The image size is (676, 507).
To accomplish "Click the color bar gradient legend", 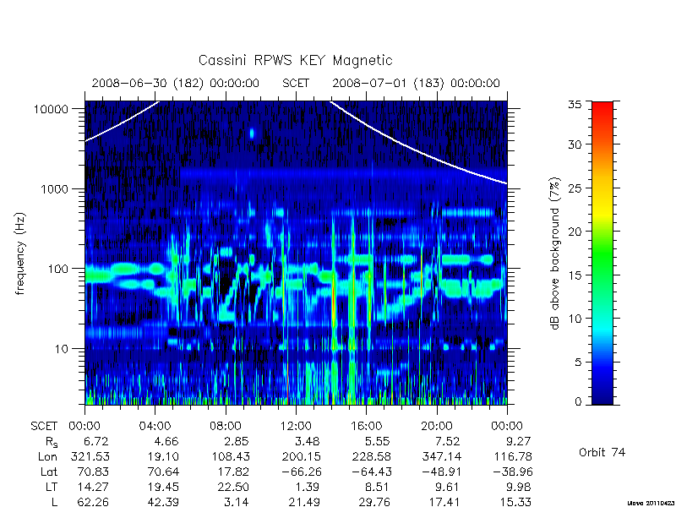I will [602, 253].
